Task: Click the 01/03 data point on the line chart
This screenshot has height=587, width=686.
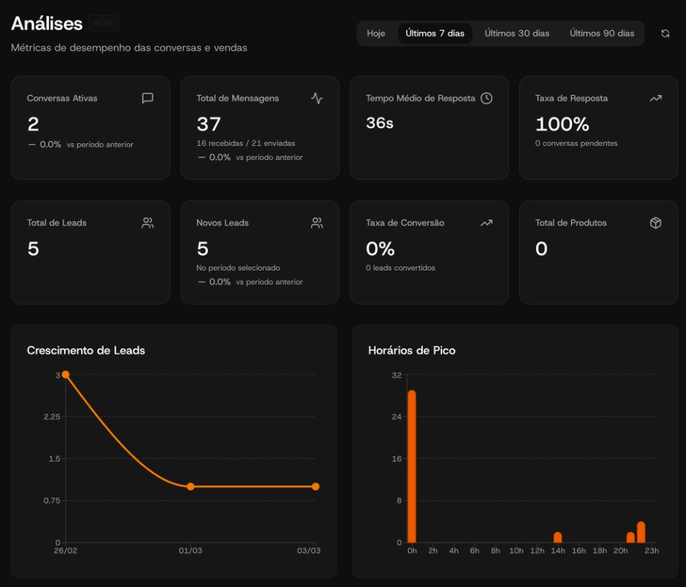Action: tap(192, 486)
